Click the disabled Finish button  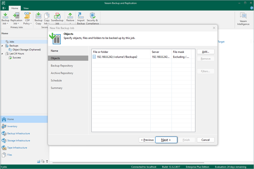pyautogui.click(x=186, y=140)
